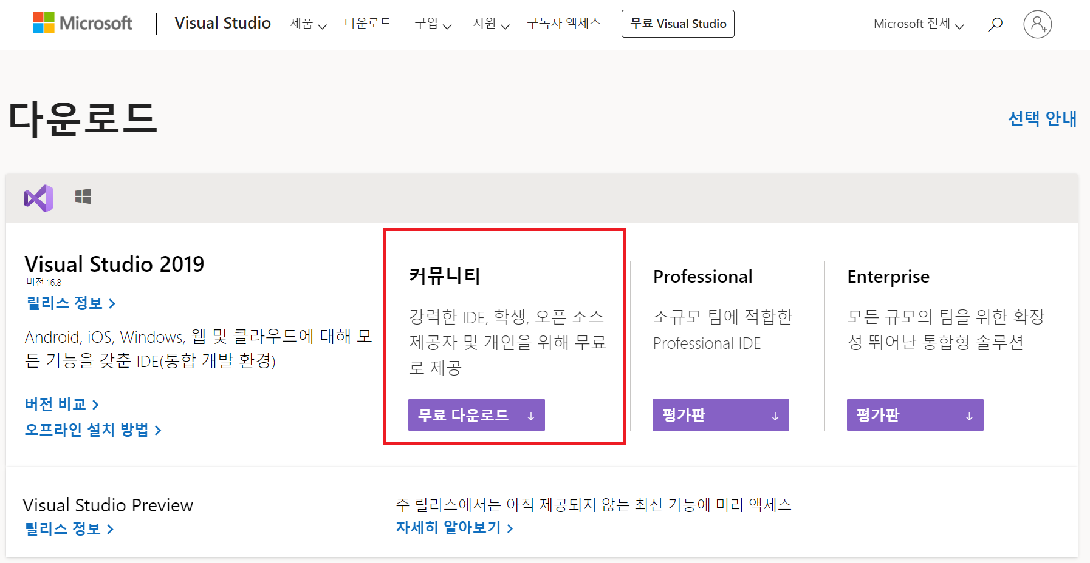Click 자세히 알아보기 for Preview

(x=454, y=528)
